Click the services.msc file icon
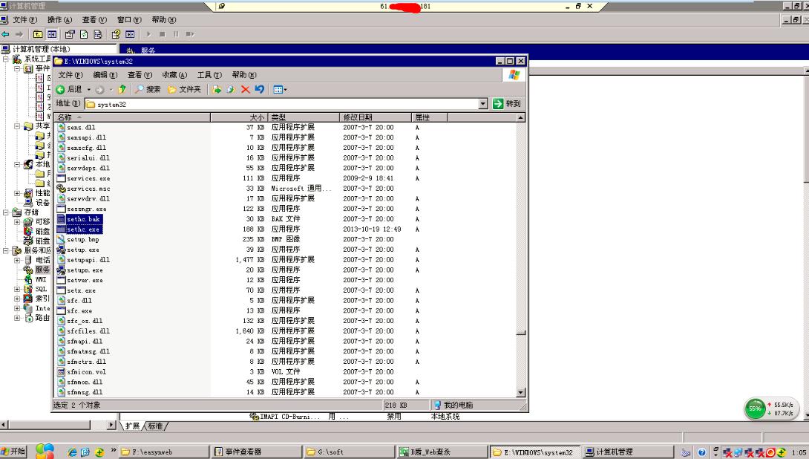Image resolution: width=809 pixels, height=459 pixels. pyautogui.click(x=62, y=189)
